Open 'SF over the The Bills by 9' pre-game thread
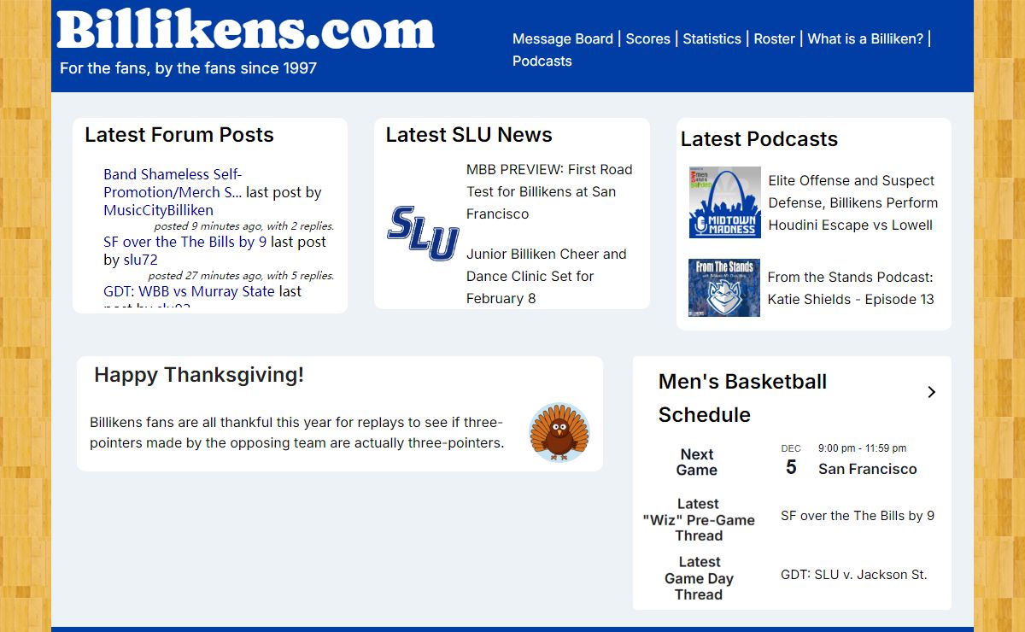1025x632 pixels. click(x=858, y=516)
